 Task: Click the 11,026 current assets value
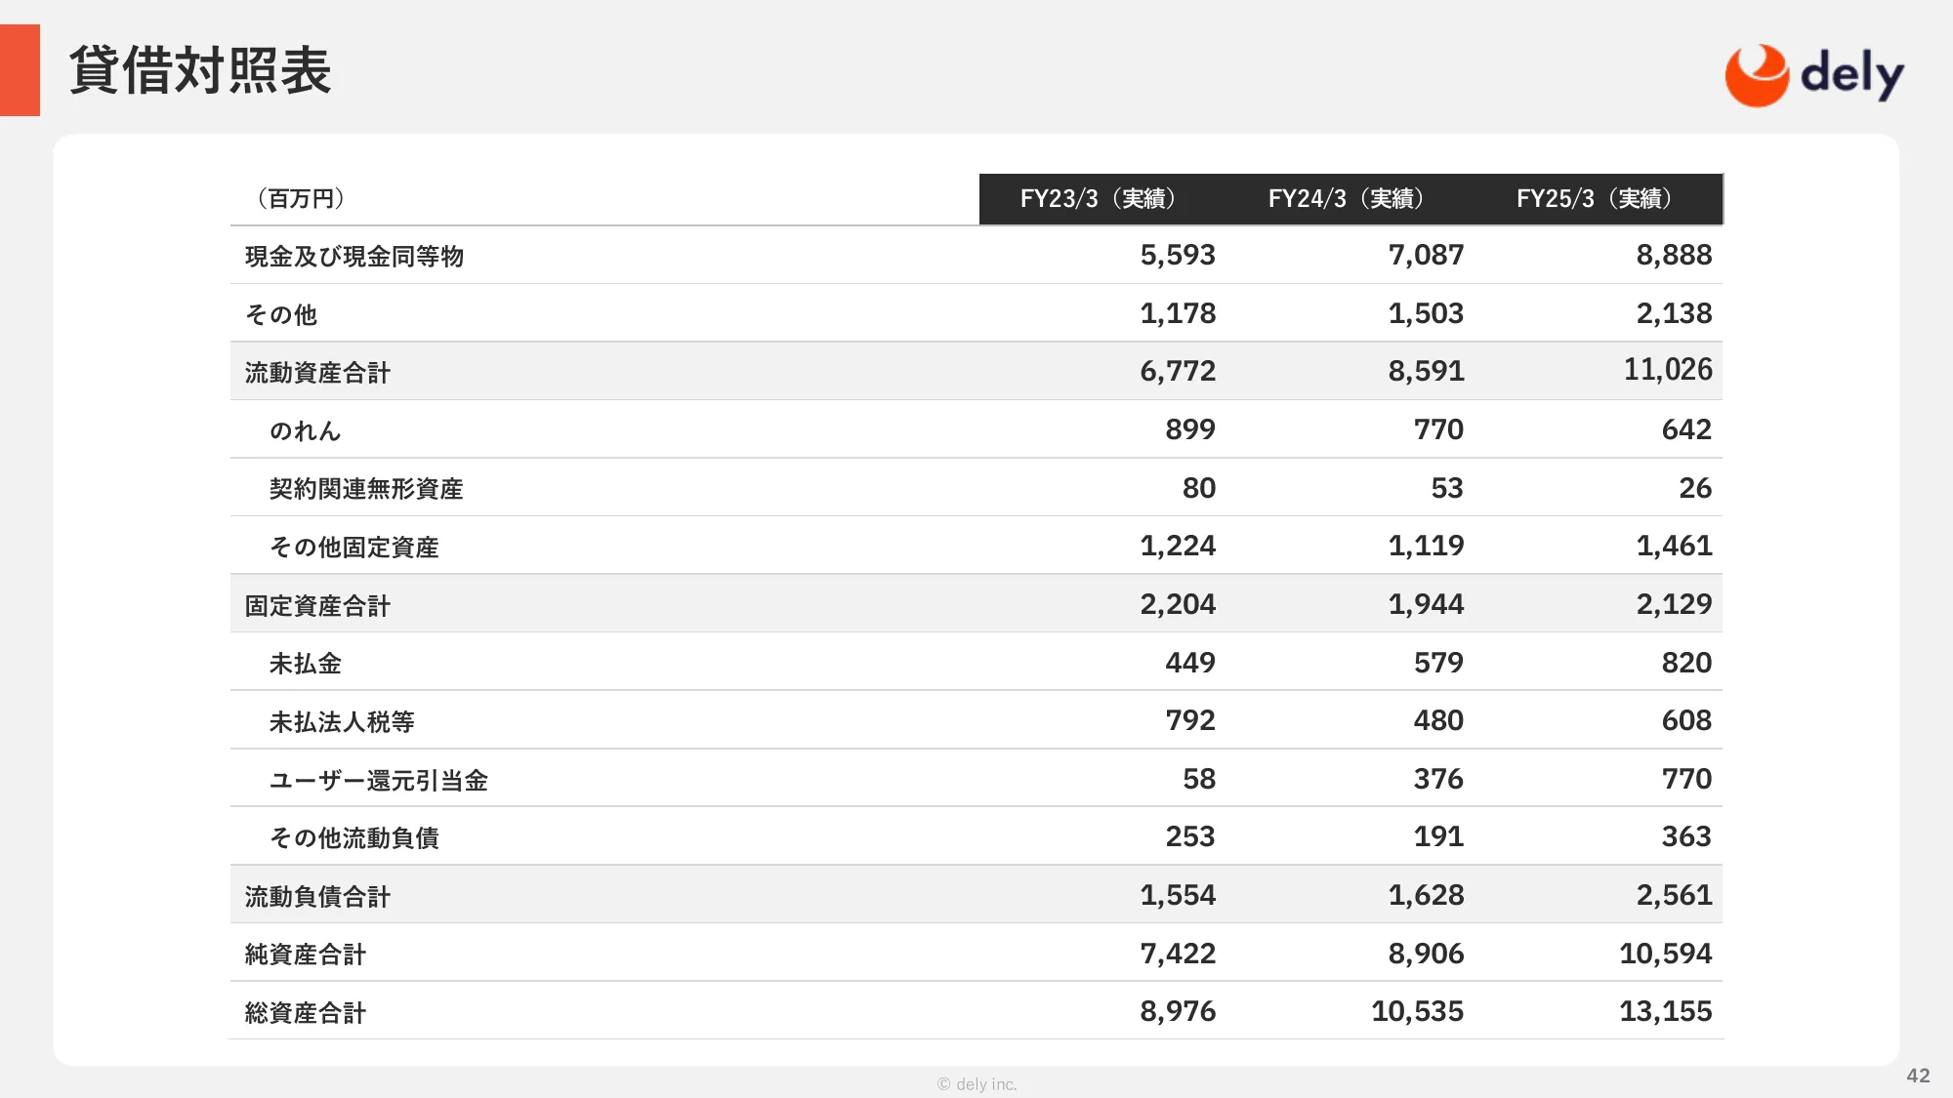(1668, 370)
